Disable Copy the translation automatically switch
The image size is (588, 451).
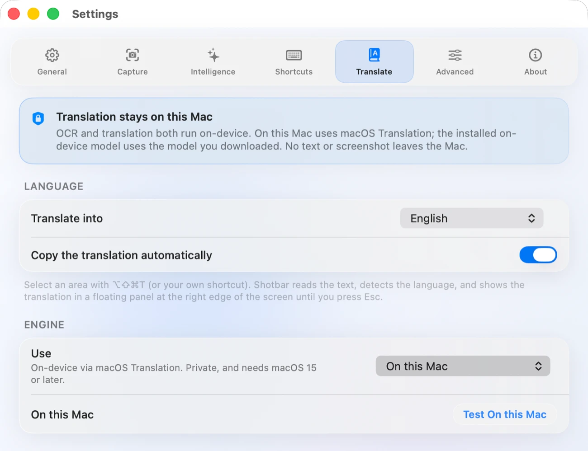tap(538, 255)
